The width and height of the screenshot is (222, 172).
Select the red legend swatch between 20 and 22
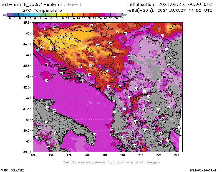pyautogui.click(x=92, y=15)
